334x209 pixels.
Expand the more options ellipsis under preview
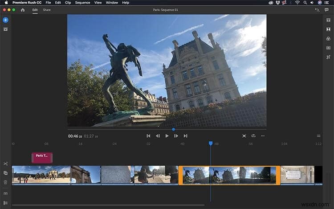coord(263,135)
